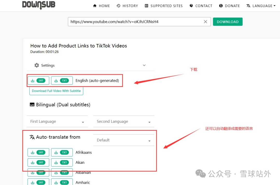Image resolution: width=280 pixels, height=185 pixels.
Task: Open the Supported Sites page
Action: tap(164, 6)
